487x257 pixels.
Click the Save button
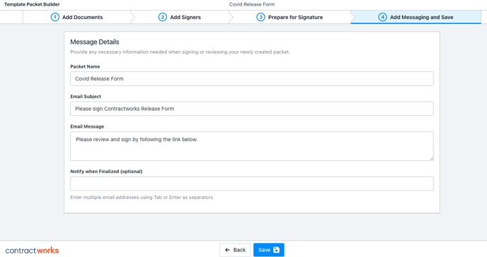pyautogui.click(x=269, y=250)
